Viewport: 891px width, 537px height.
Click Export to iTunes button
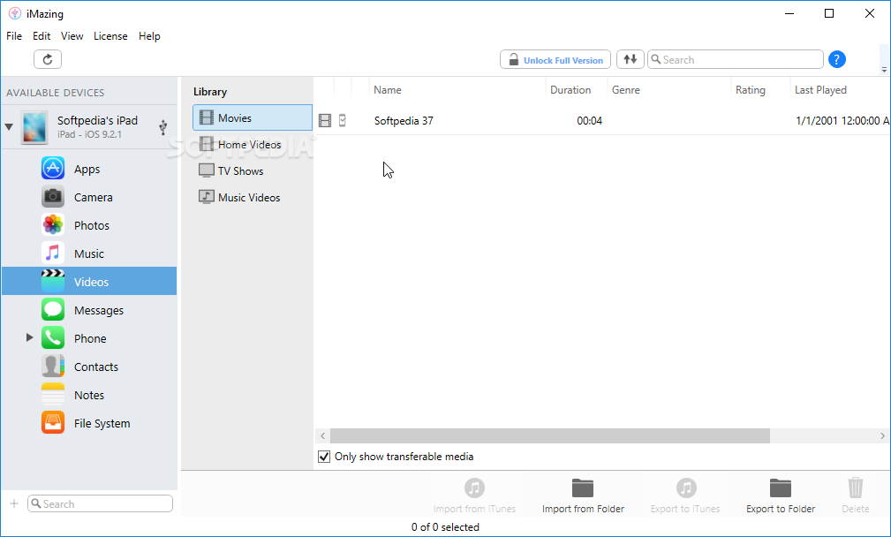click(685, 495)
